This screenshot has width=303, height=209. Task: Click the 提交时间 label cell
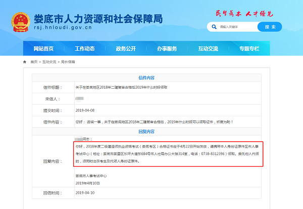click(53, 110)
